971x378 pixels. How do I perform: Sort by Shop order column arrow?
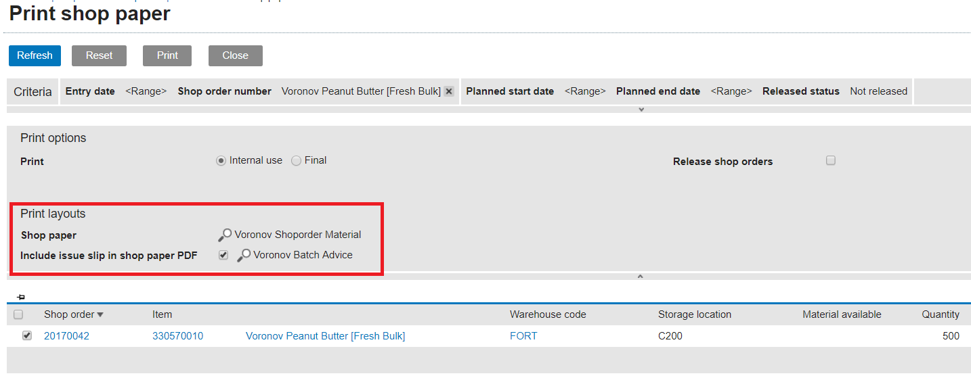pyautogui.click(x=100, y=314)
